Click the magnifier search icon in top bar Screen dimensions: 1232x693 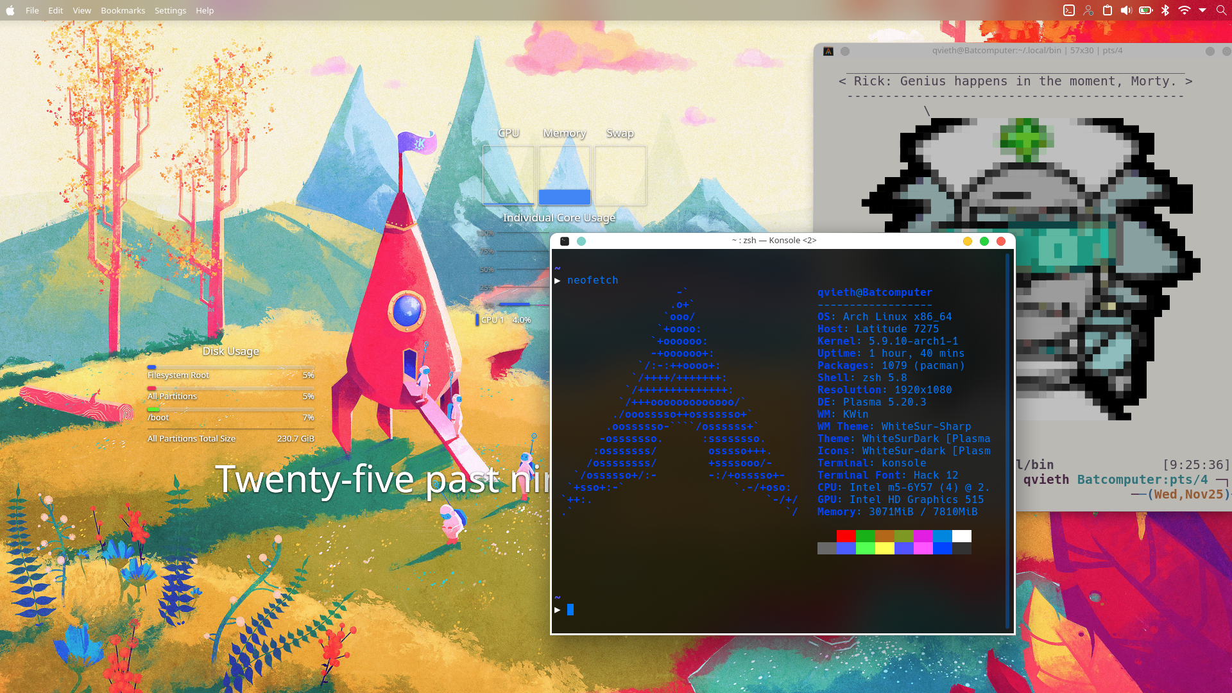pos(1221,10)
